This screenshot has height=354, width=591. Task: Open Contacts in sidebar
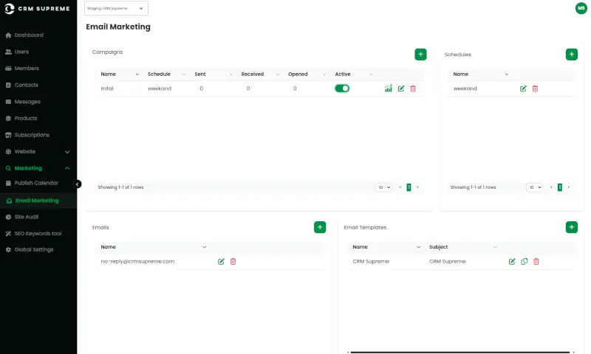(22, 85)
